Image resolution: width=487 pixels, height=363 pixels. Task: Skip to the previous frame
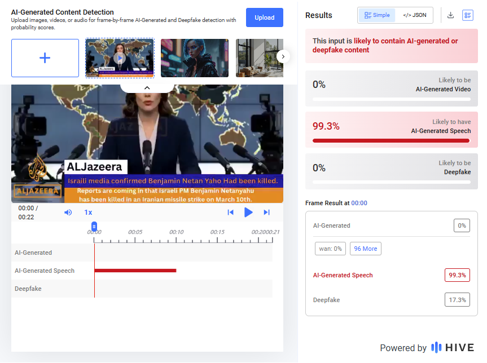(231, 212)
